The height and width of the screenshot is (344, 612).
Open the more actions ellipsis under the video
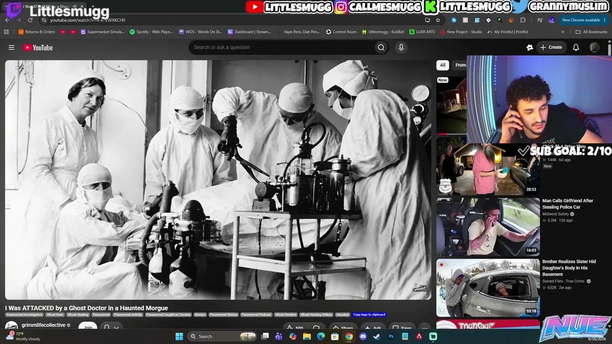[424, 328]
